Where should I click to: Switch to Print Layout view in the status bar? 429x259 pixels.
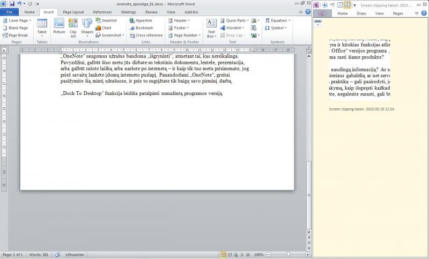pos(224,255)
